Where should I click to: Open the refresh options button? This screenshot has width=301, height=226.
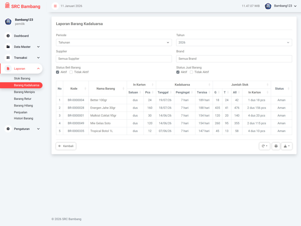pos(265,146)
